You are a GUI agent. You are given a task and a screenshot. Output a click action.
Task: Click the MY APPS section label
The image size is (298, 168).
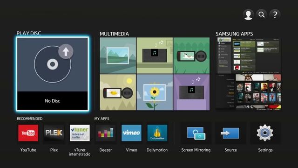click(102, 119)
